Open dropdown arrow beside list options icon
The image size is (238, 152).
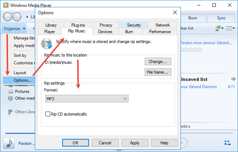(x=234, y=28)
